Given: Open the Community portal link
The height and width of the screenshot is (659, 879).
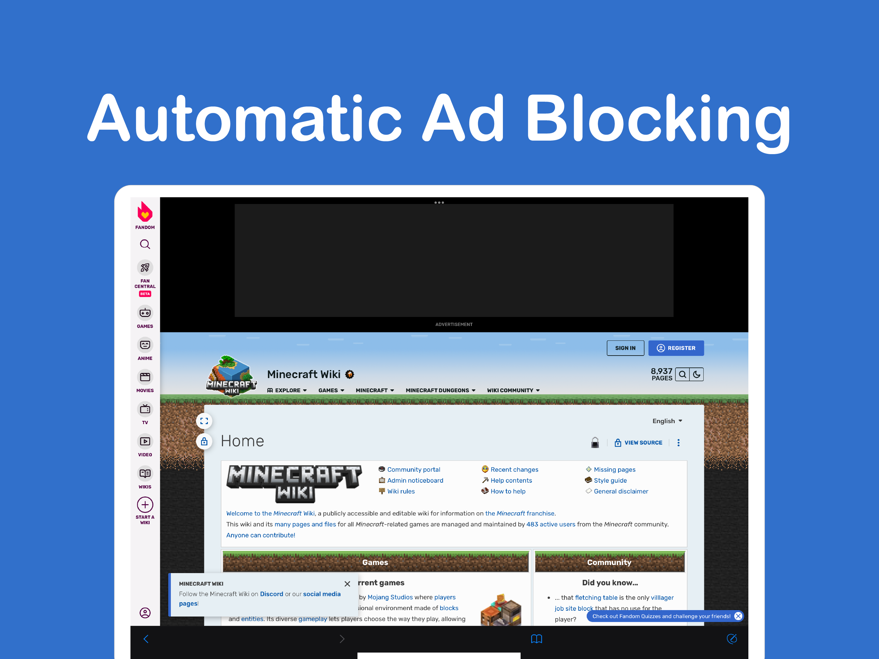Looking at the screenshot, I should (414, 469).
